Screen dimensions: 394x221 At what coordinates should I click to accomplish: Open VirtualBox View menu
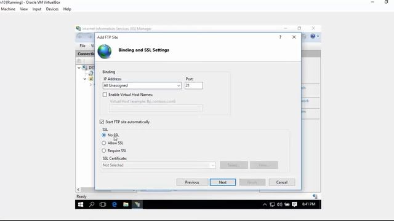pyautogui.click(x=24, y=9)
